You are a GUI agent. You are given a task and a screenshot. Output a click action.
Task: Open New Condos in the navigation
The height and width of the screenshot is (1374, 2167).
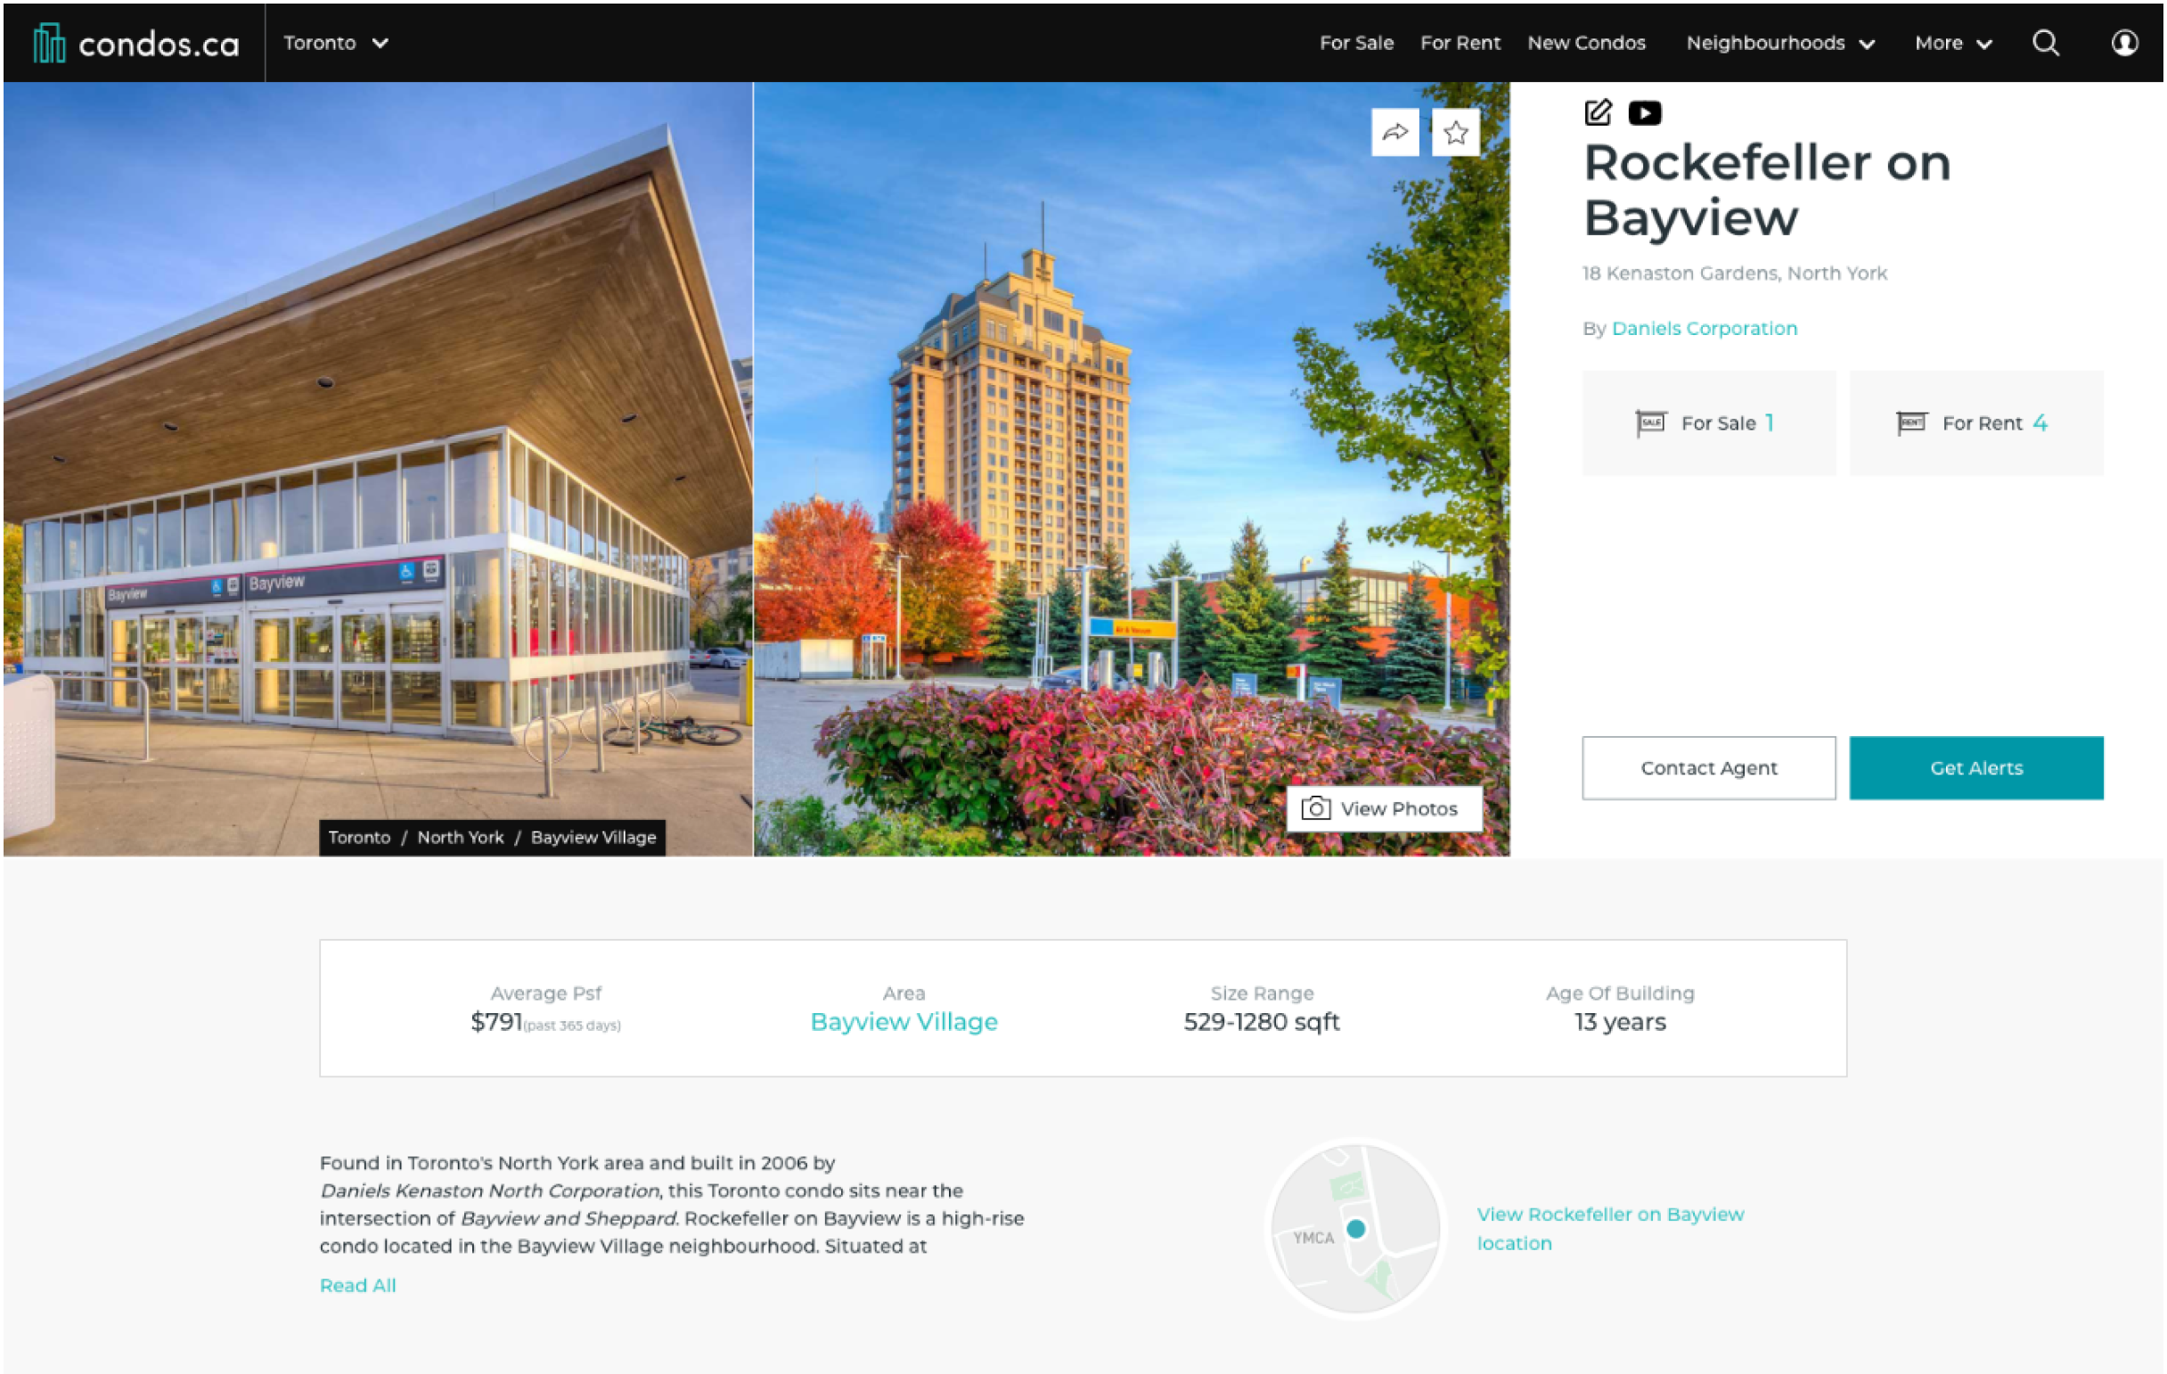[1586, 42]
